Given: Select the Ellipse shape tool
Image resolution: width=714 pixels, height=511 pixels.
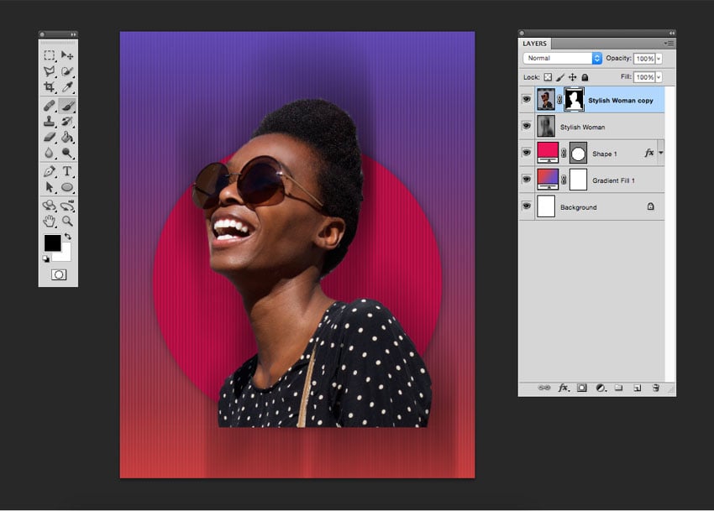Looking at the screenshot, I should [x=67, y=187].
